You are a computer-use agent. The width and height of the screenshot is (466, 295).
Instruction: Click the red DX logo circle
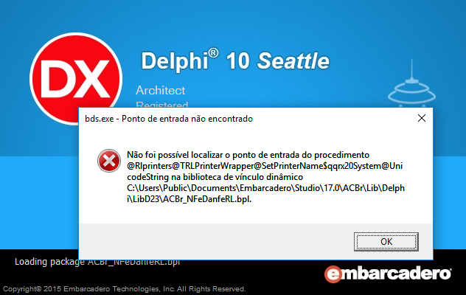tap(76, 78)
